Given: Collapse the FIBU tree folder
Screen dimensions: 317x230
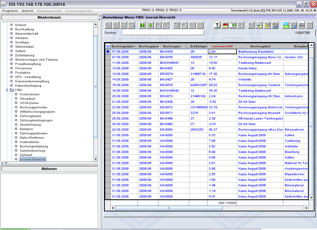Looking at the screenshot, I should (7, 90).
